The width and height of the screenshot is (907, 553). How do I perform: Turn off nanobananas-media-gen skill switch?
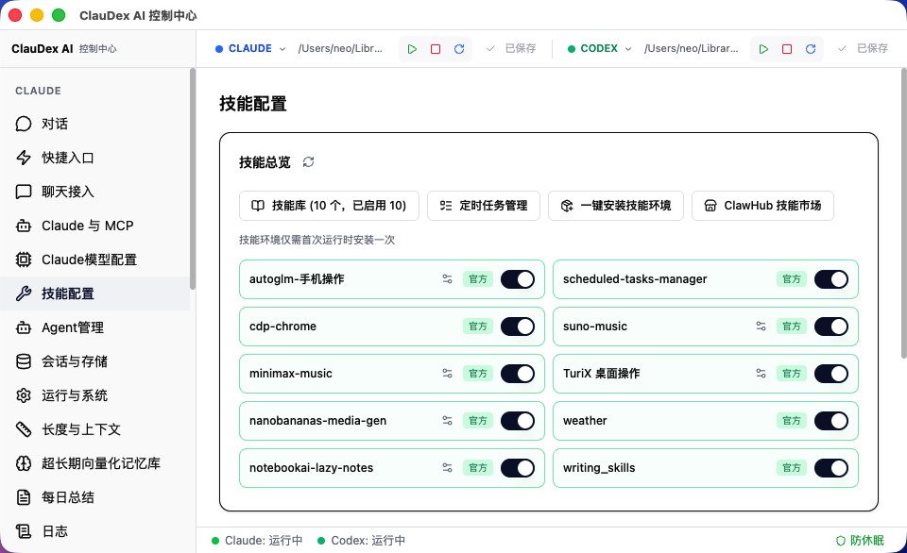pos(518,421)
